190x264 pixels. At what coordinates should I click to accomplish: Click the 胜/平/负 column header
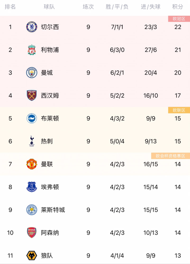(117, 7)
